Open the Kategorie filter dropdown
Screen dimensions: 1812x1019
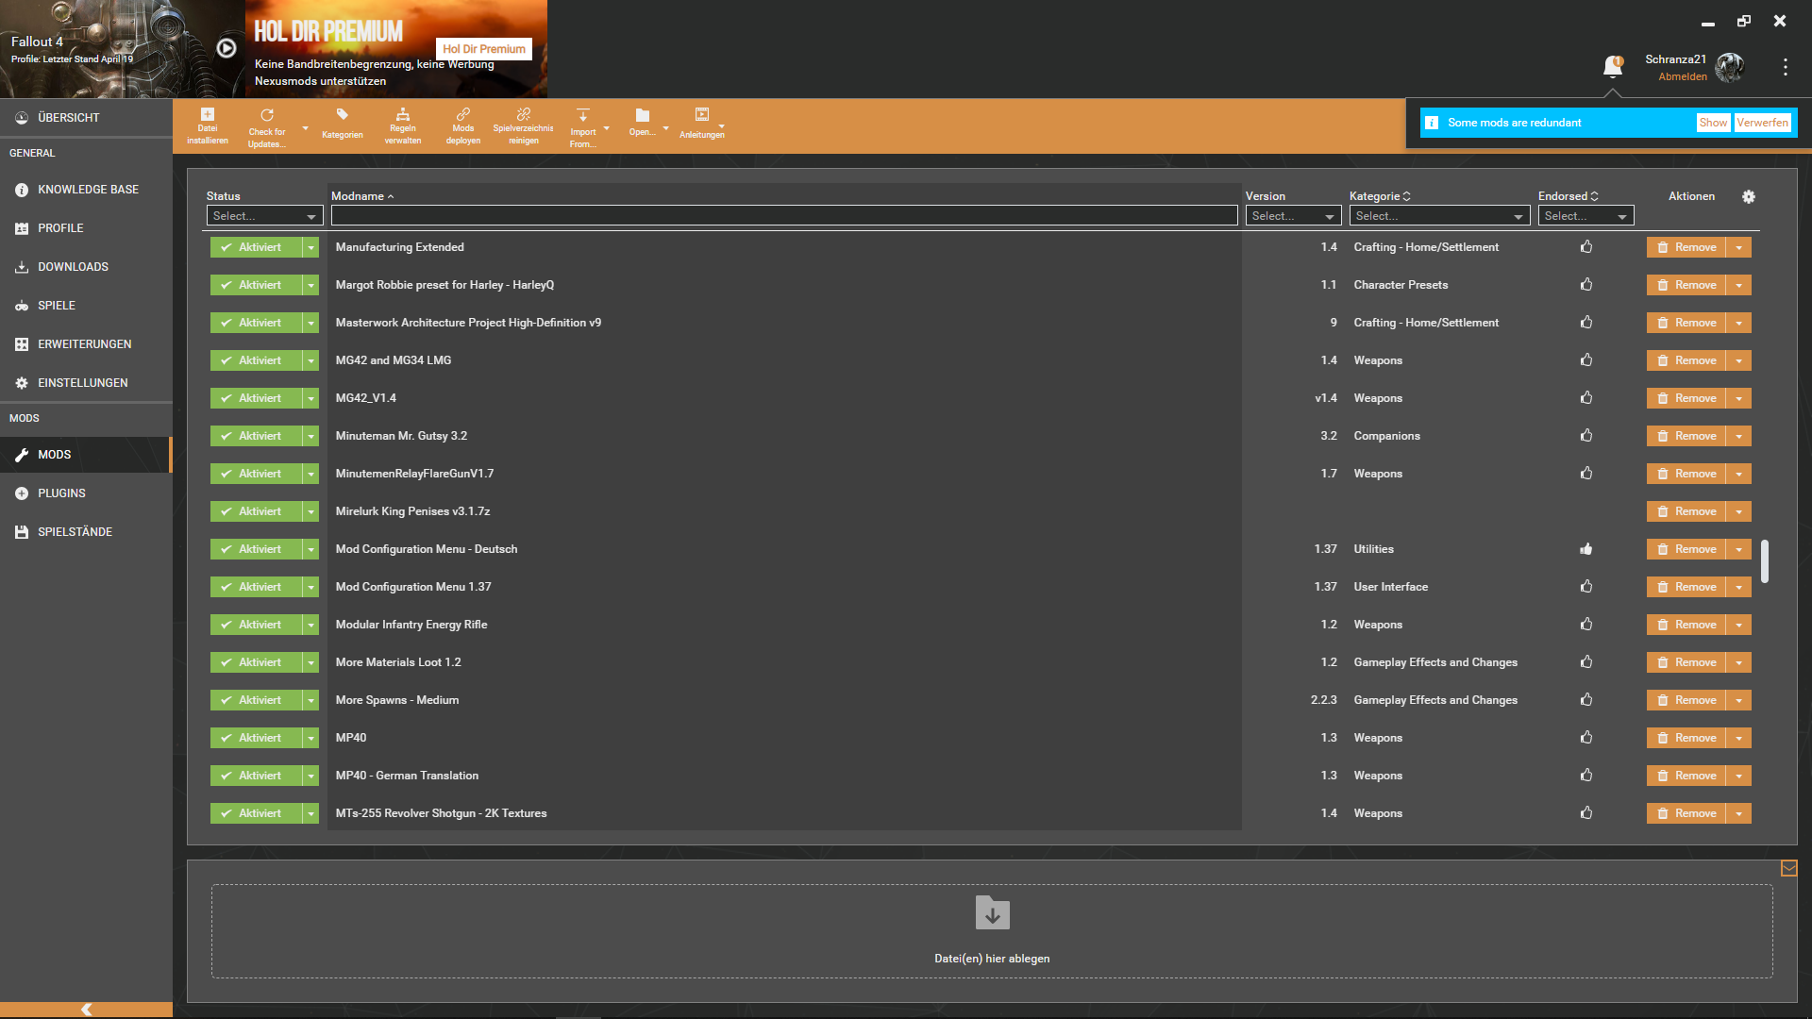point(1439,216)
